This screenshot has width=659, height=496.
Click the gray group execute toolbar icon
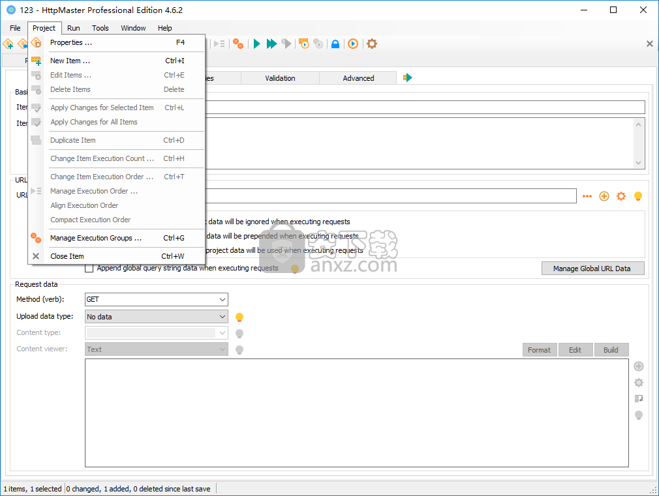[x=318, y=44]
